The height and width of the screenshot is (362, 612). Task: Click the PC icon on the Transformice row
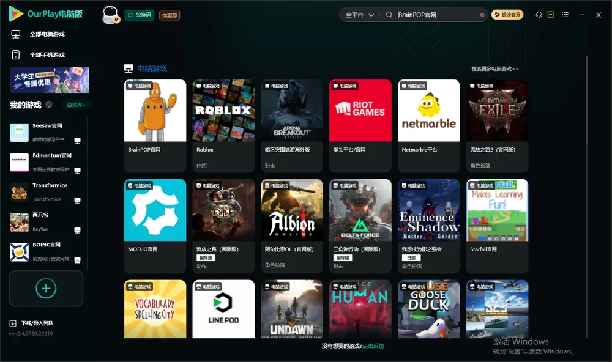[77, 200]
